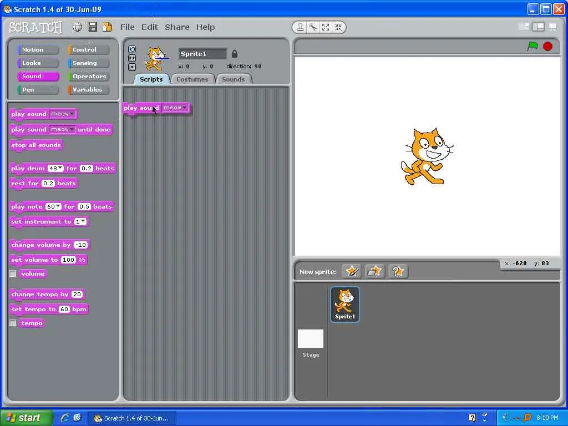568x426 pixels.
Task: Click the share this project icon
Action: pyautogui.click(x=107, y=27)
